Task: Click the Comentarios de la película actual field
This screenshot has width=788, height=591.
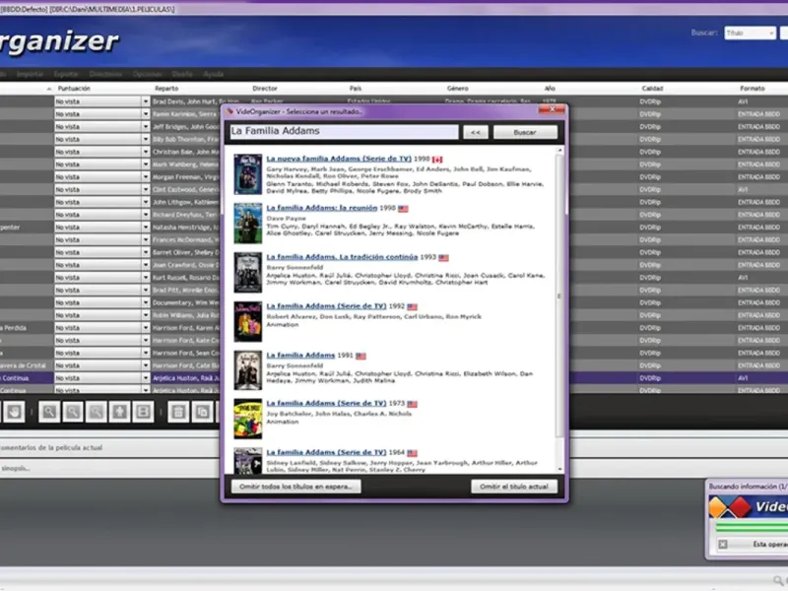Action: [109, 447]
